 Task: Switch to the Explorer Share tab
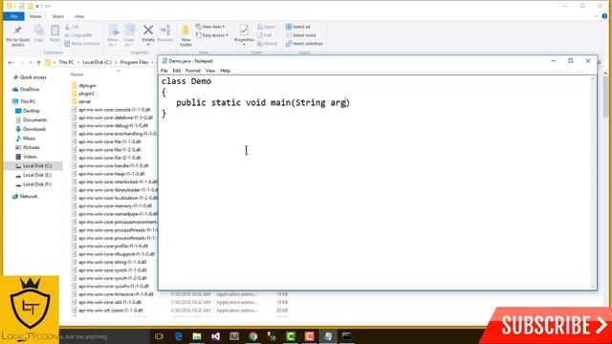click(57, 16)
